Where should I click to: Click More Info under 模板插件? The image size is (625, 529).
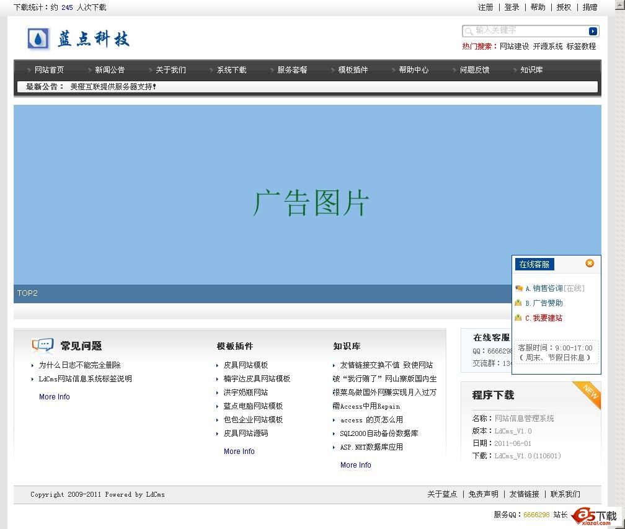(239, 451)
